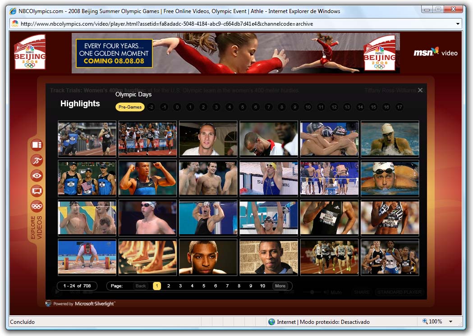Go to page 10 of highlights

[x=262, y=286]
